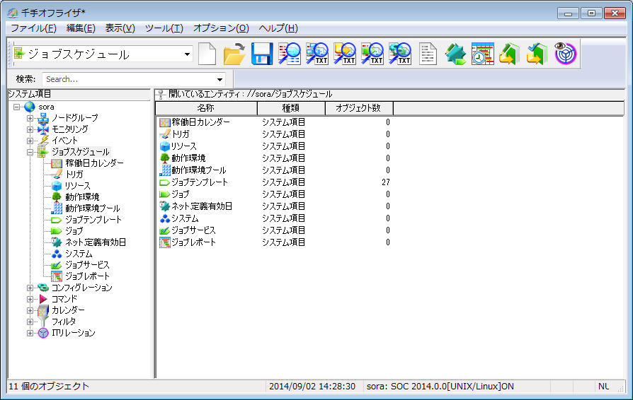Screen dimensions: 633x400
Task: Click the システム項目 type cell for ジョブサービス
Action: pos(283,230)
